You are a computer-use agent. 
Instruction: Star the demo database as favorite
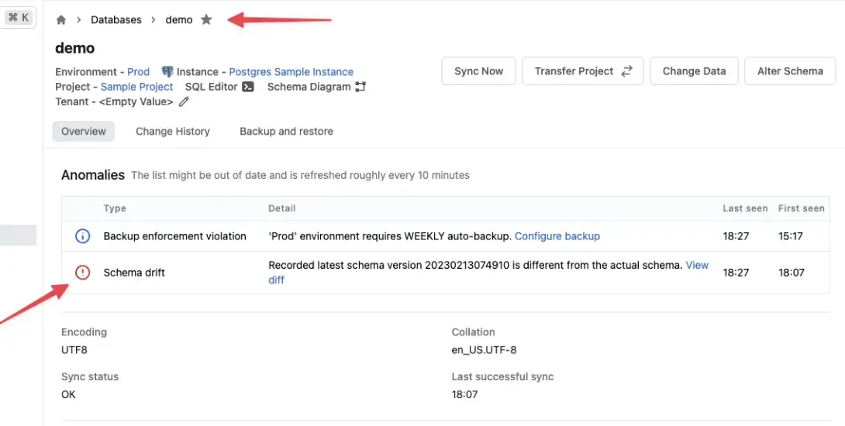click(206, 20)
